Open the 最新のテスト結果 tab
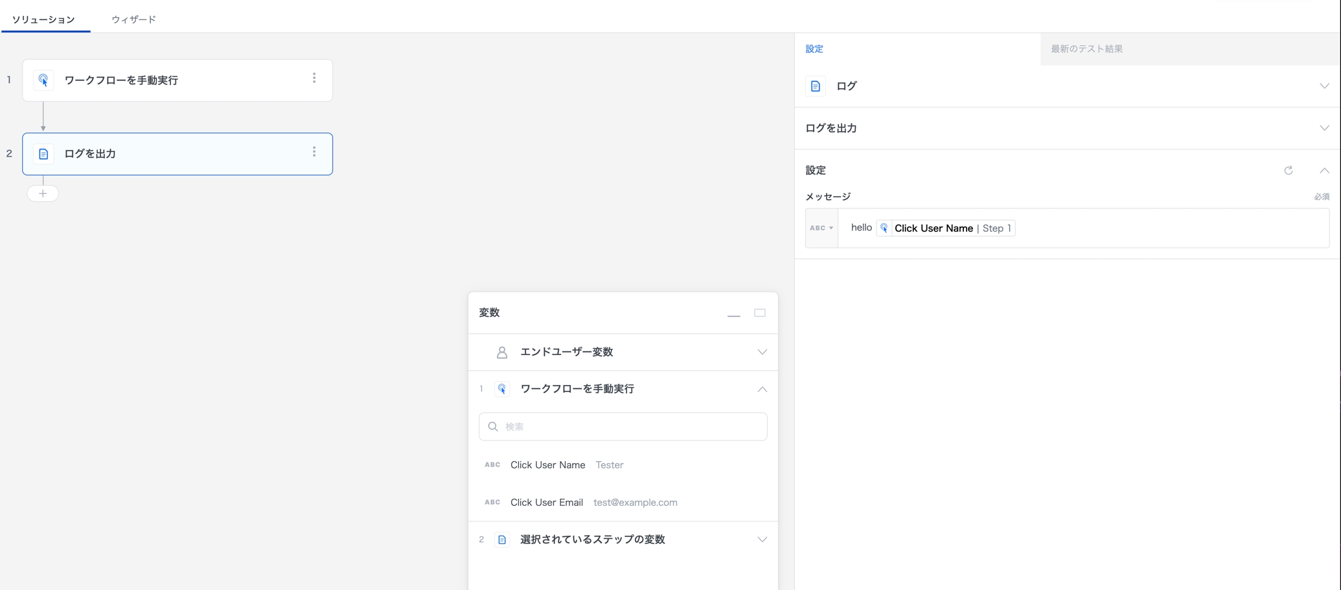 1086,49
